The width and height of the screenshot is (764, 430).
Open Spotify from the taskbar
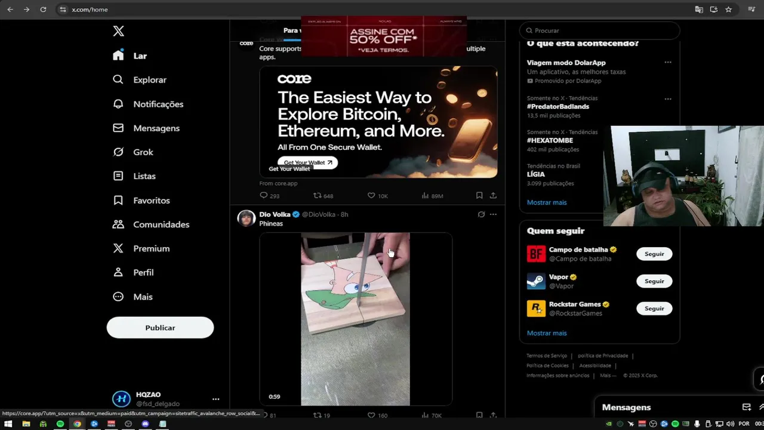pos(60,424)
